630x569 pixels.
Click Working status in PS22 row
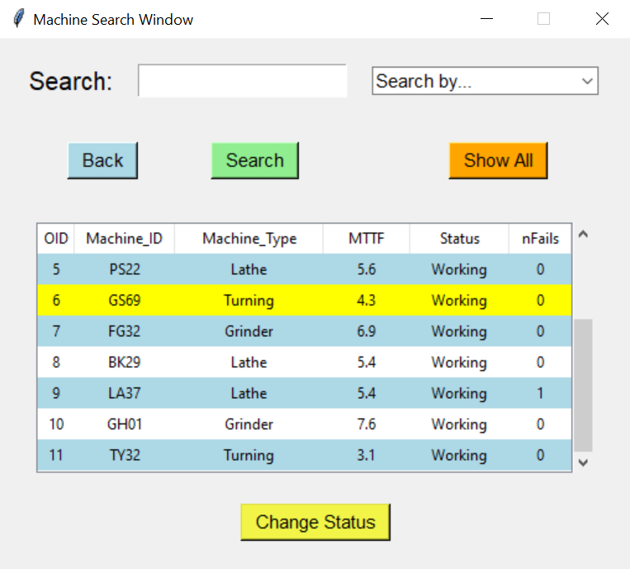tap(459, 269)
